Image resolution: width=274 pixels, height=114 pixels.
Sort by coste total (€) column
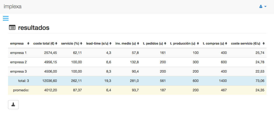click(x=45, y=43)
